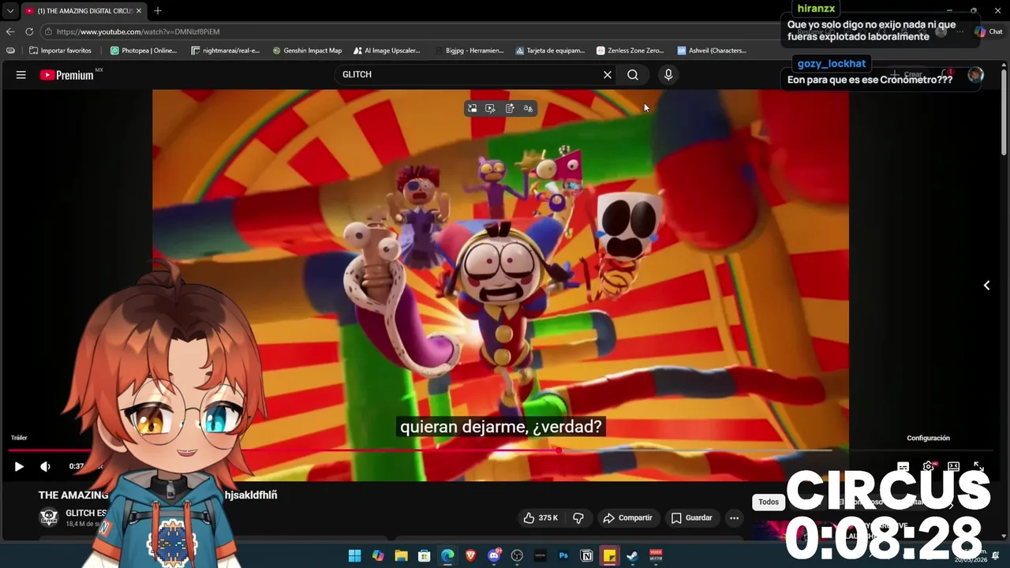Open Bigjpg Herramien bookmark
Image resolution: width=1010 pixels, height=568 pixels.
[469, 50]
